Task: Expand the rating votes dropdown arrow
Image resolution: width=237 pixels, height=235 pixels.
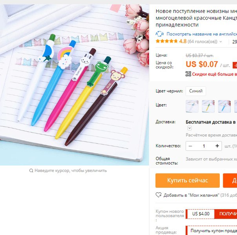Action: (x=221, y=42)
